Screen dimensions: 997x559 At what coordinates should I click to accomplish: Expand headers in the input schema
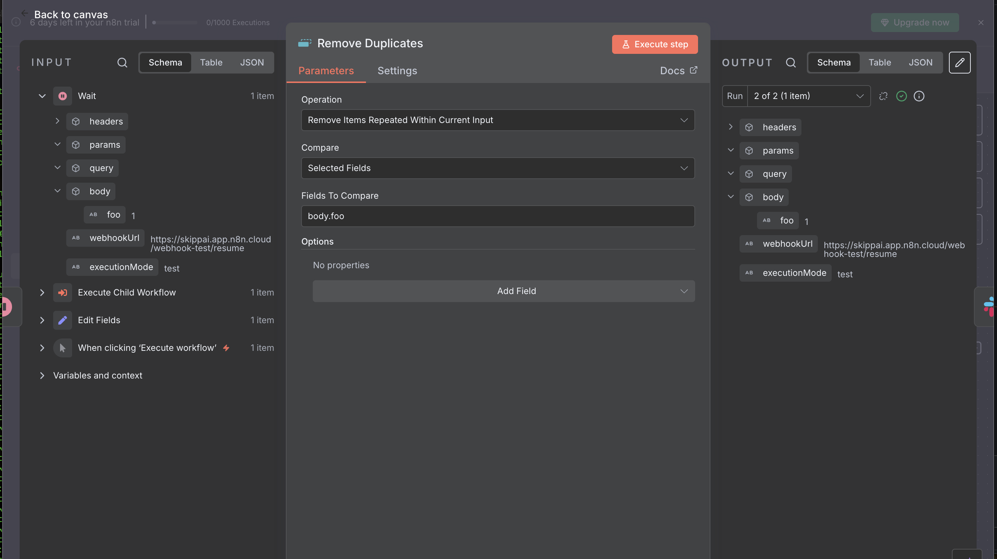point(57,121)
